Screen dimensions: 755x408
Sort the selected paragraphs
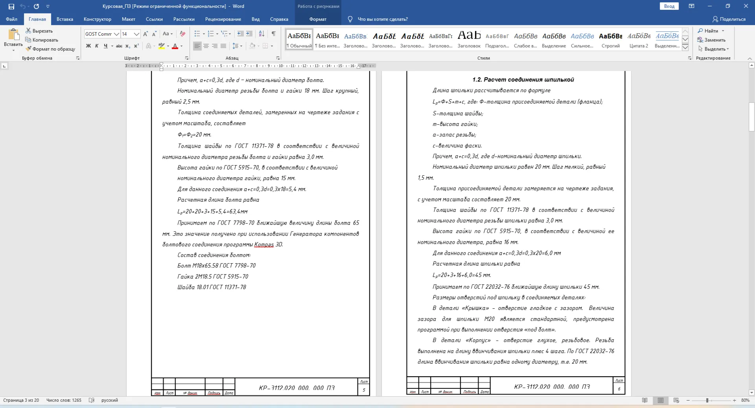[262, 34]
